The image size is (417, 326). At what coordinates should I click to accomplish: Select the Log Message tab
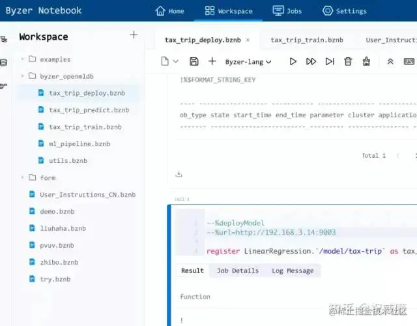(x=293, y=271)
